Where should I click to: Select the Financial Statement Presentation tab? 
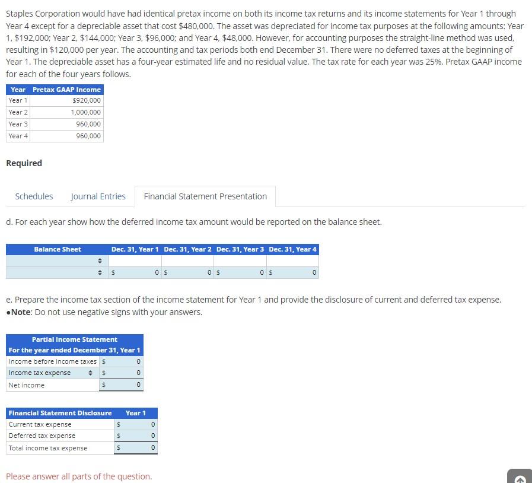(205, 196)
